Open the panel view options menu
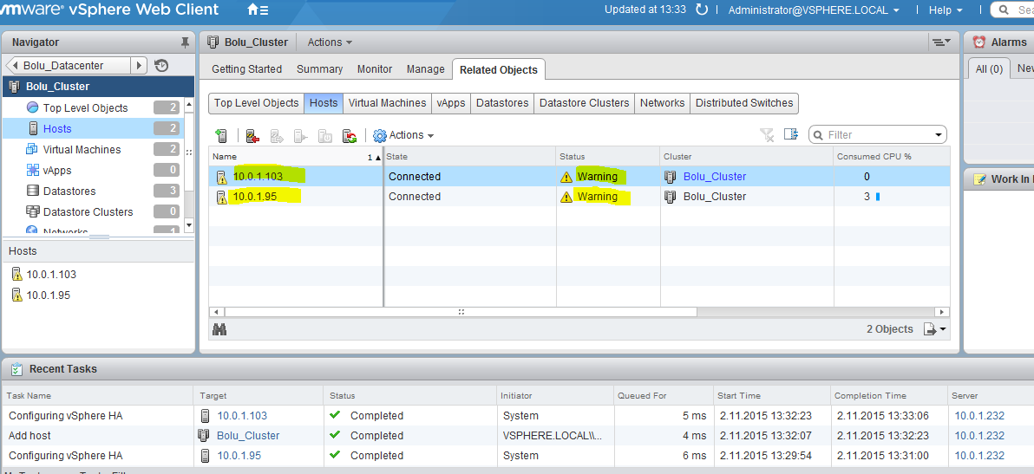 (x=941, y=42)
